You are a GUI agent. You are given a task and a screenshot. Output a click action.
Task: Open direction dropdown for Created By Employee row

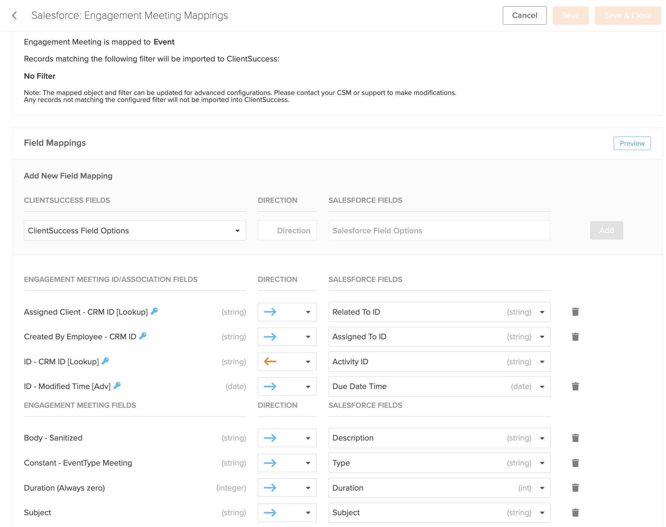(287, 337)
